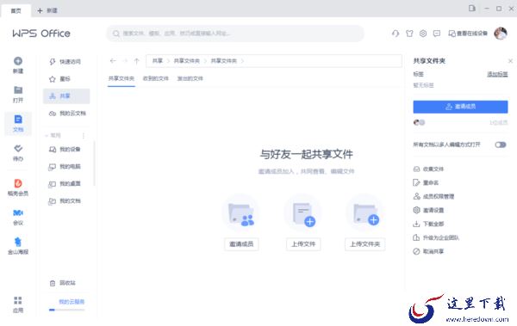Select the 共享文件夹 tab
Image resolution: width=517 pixels, height=326 pixels.
tap(121, 78)
